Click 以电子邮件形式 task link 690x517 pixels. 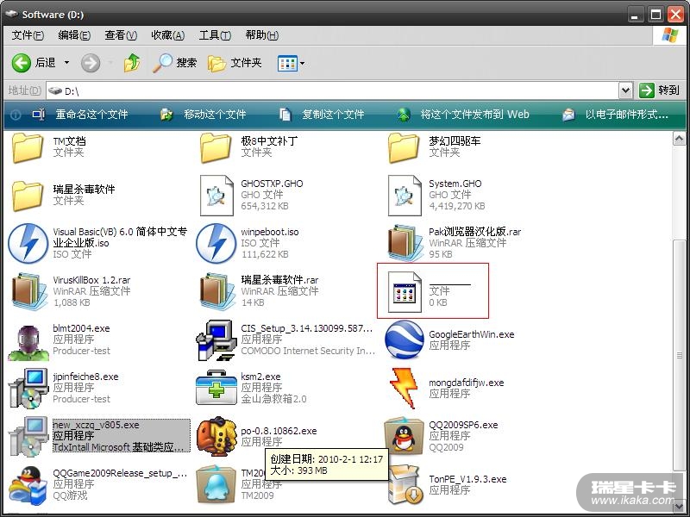click(x=615, y=115)
